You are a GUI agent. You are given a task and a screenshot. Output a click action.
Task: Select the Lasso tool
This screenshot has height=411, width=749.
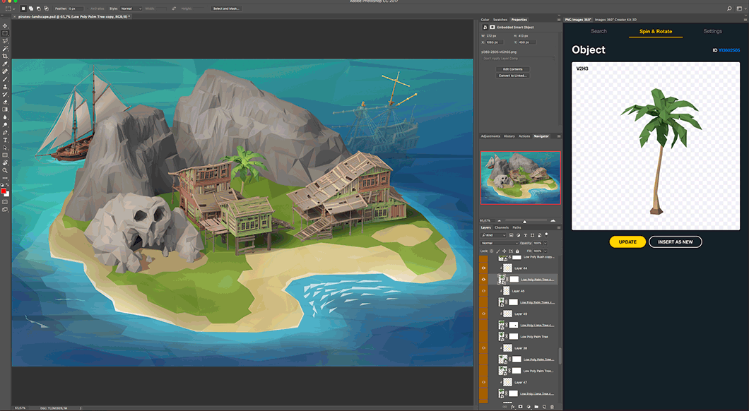(5, 41)
